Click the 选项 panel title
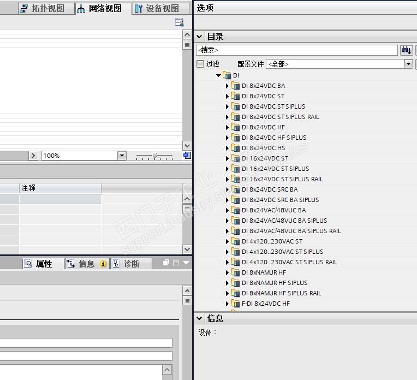417x380 pixels. point(205,8)
